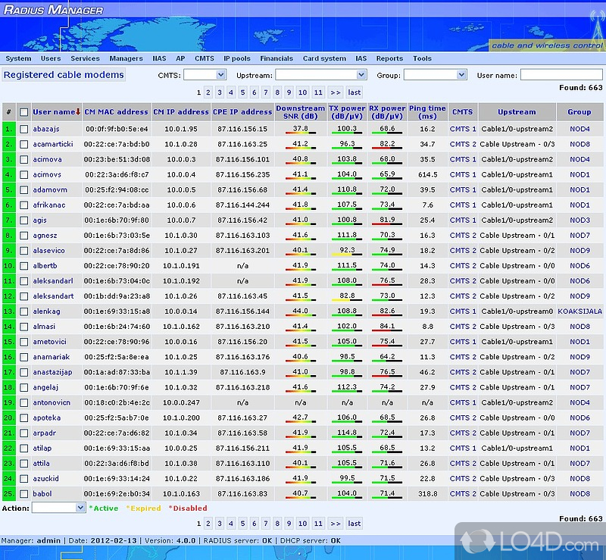Click the Radius Manager logo
The image size is (606, 560).
coord(53,10)
